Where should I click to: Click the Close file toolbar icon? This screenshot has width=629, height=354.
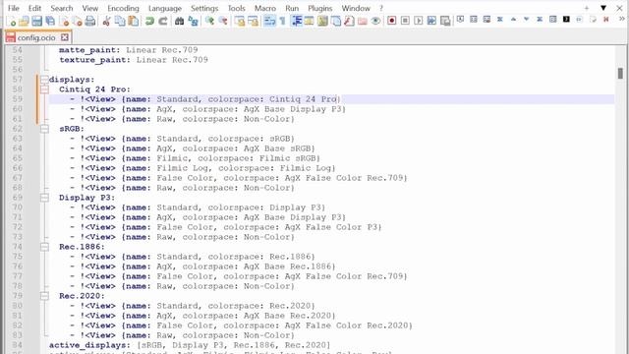pyautogui.click(x=64, y=21)
